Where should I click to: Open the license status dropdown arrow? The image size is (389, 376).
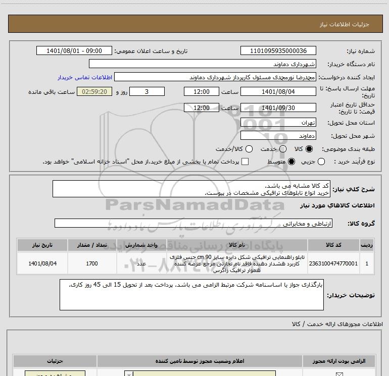tap(129, 374)
